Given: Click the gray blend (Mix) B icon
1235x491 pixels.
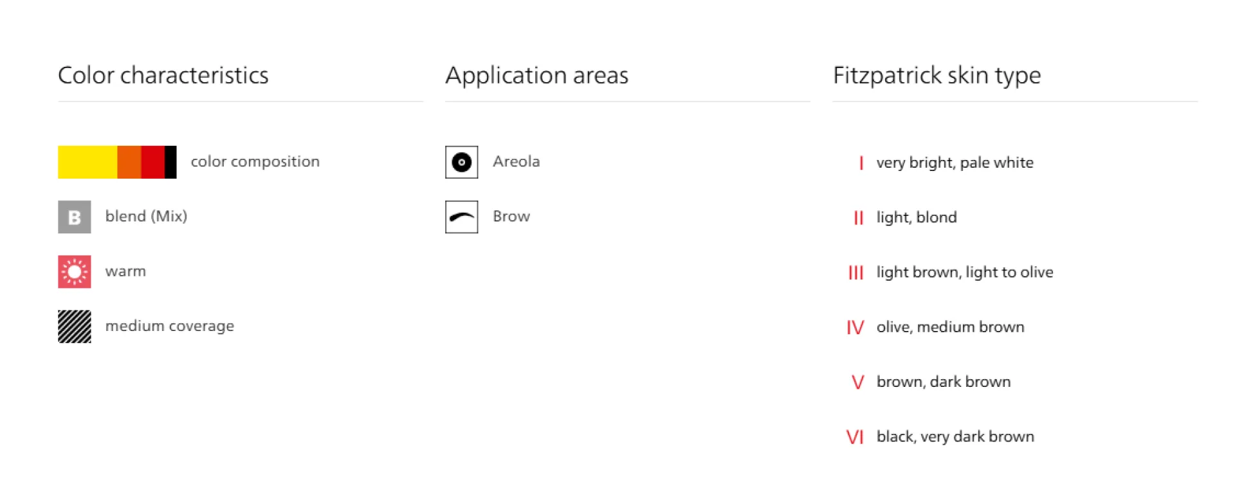Looking at the screenshot, I should tap(75, 217).
